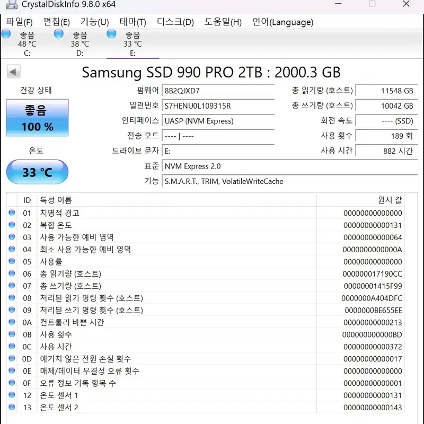Click raw value 0000000A404DFC
The width and height of the screenshot is (424, 424).
click(x=372, y=298)
